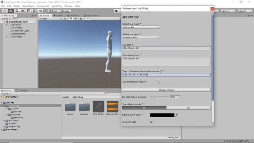Open the GameObject menu
The height and width of the screenshot is (143, 254).
click(x=28, y=6)
